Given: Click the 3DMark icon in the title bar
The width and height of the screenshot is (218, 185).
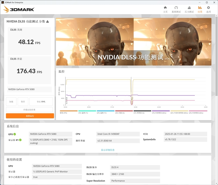Looking at the screenshot, I should click(3, 2).
